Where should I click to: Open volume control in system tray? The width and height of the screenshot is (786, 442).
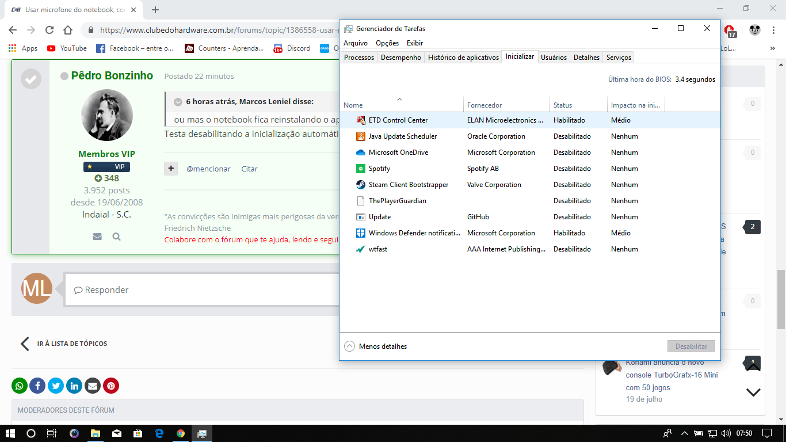(x=726, y=433)
